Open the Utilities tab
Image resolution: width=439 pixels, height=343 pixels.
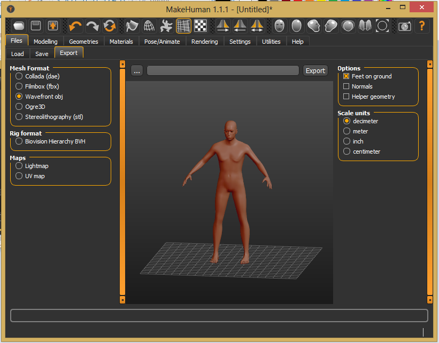[x=271, y=41]
